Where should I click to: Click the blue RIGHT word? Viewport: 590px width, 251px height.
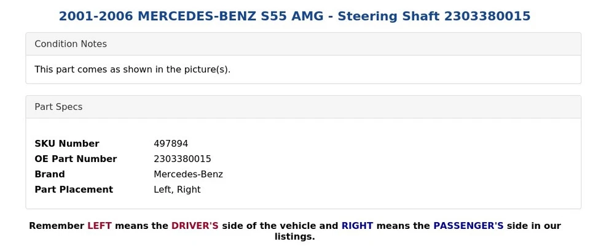point(357,226)
